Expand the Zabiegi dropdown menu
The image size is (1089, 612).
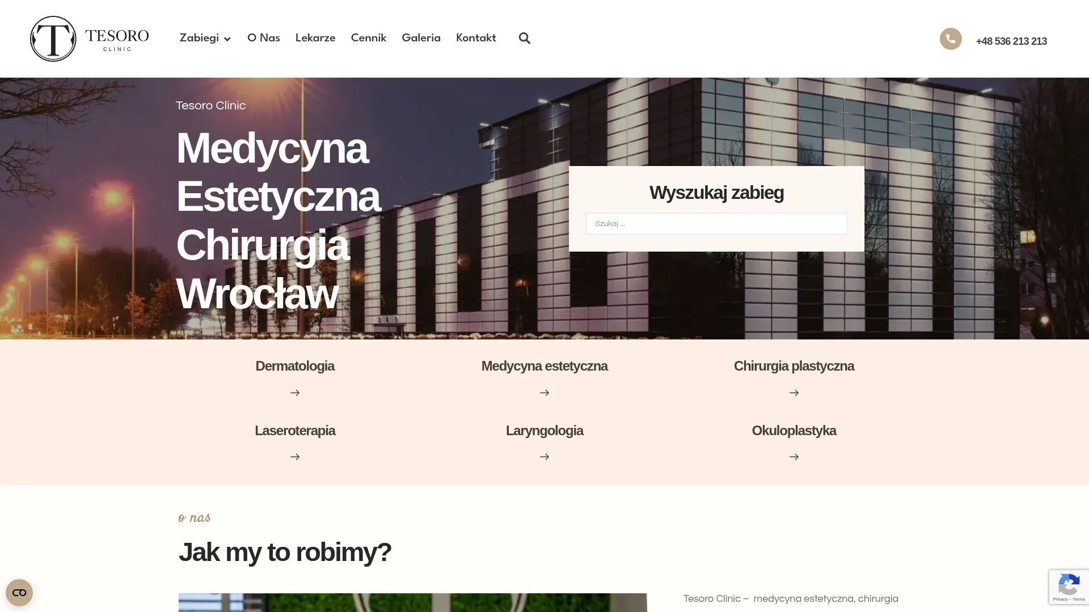(x=204, y=38)
